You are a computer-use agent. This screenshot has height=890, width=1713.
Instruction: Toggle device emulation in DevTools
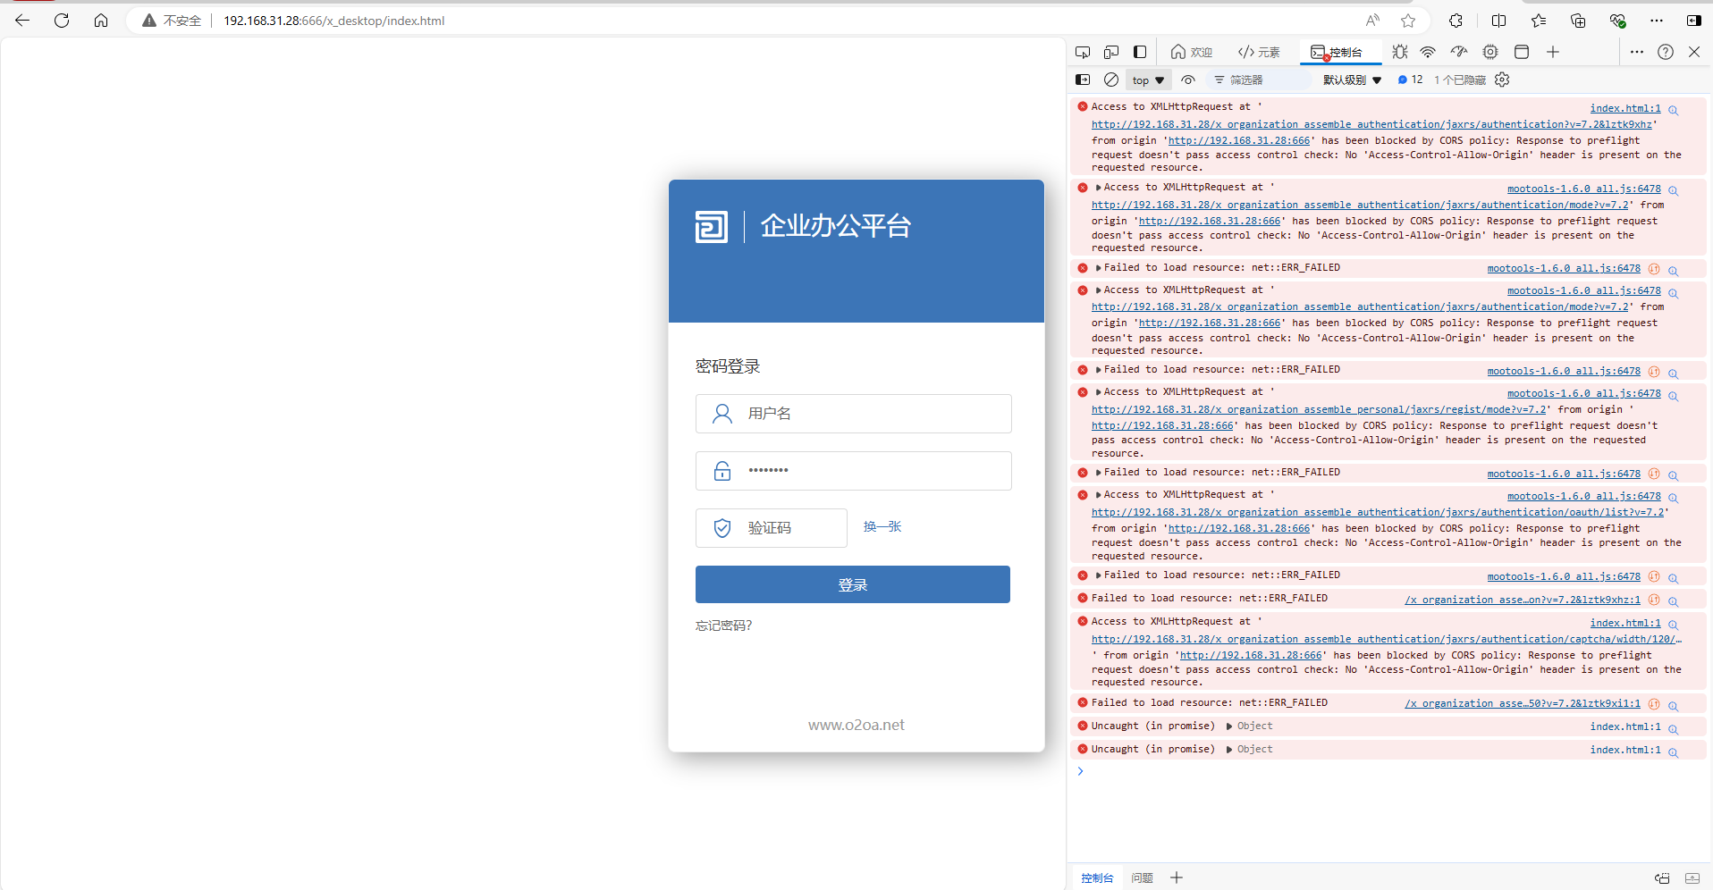[x=1111, y=52]
